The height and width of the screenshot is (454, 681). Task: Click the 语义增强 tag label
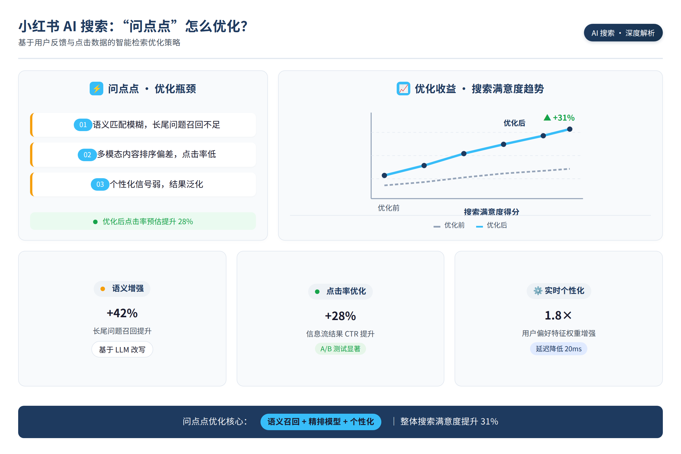point(128,288)
